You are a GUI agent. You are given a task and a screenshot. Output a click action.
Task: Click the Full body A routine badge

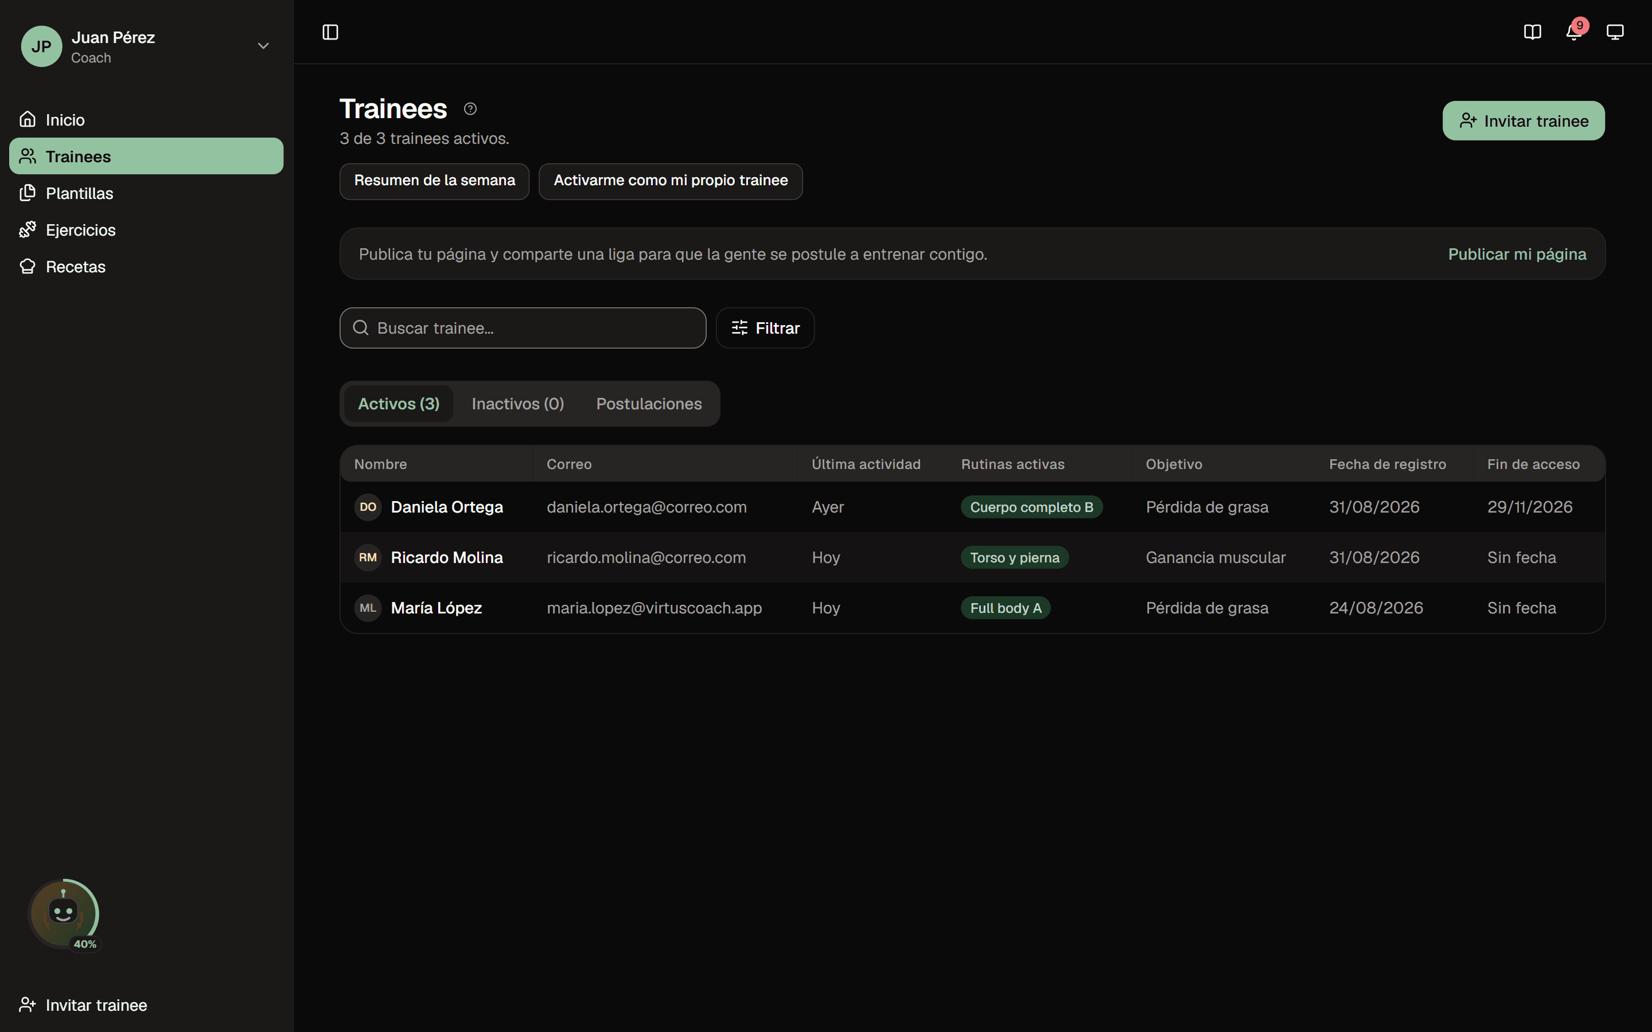pyautogui.click(x=1006, y=608)
